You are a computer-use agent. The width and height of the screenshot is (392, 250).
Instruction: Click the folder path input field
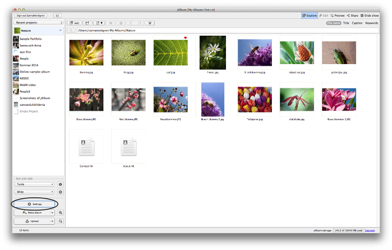click(228, 30)
